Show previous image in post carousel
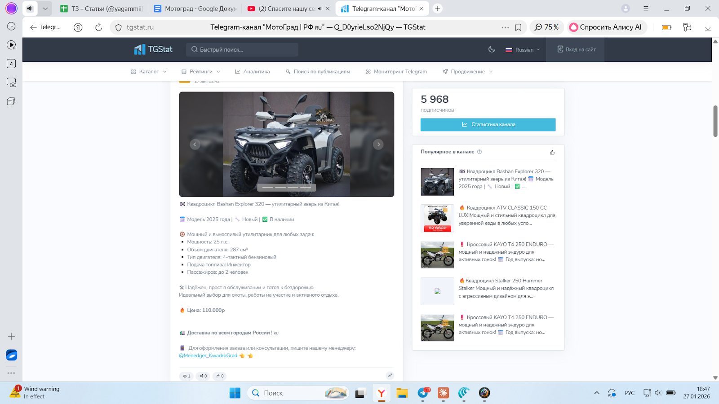719x404 pixels. pos(195,144)
